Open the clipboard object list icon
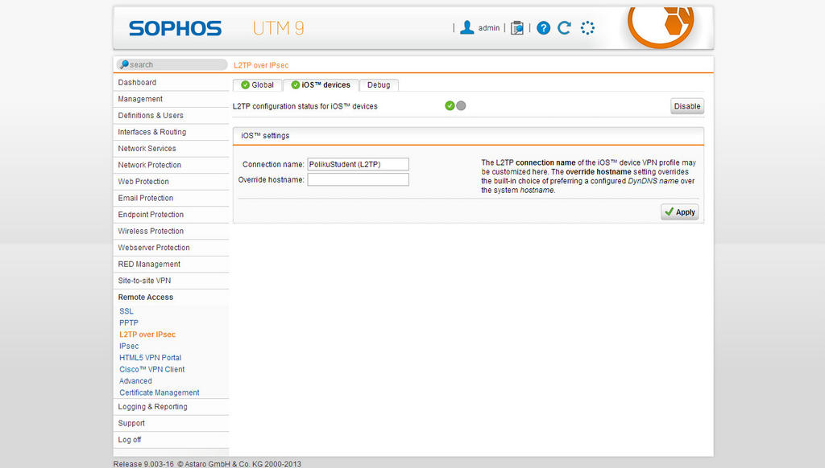Viewport: 825px width, 468px height. tap(517, 28)
